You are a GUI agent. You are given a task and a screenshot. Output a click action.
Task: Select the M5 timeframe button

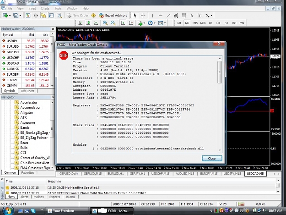pos(187,23)
